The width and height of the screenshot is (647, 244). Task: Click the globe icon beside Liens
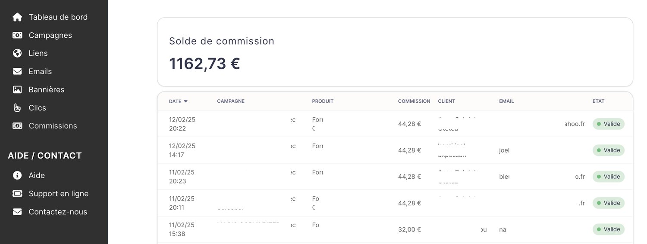click(x=17, y=53)
